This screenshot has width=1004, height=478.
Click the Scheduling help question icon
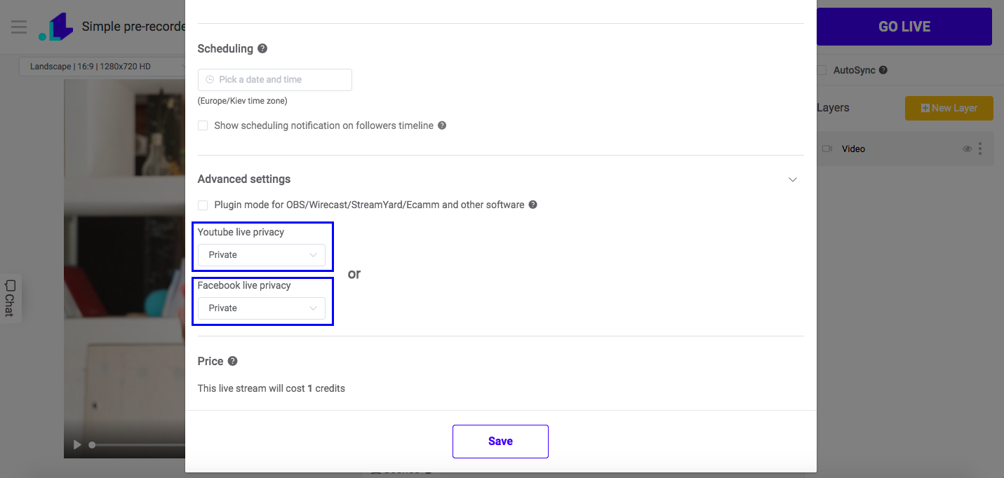[x=262, y=48]
